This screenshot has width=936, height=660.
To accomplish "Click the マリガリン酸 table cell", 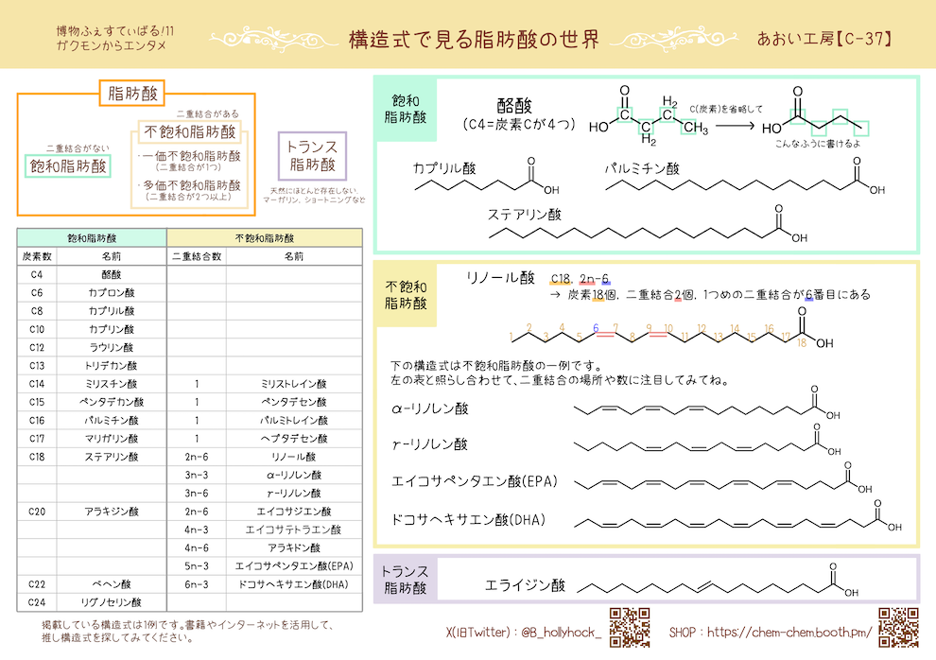I will click(x=112, y=439).
